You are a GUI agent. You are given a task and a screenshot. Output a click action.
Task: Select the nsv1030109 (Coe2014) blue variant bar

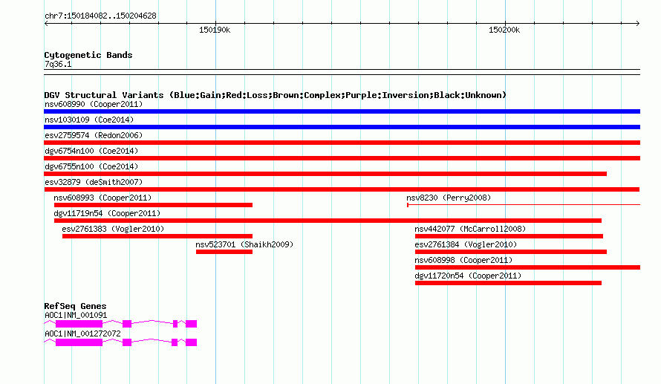coord(342,127)
